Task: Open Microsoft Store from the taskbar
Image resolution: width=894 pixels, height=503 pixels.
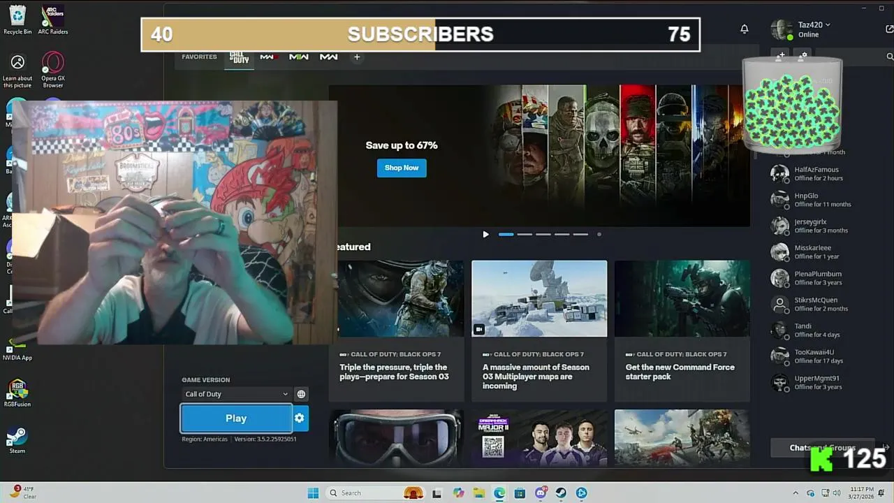Action: point(520,493)
